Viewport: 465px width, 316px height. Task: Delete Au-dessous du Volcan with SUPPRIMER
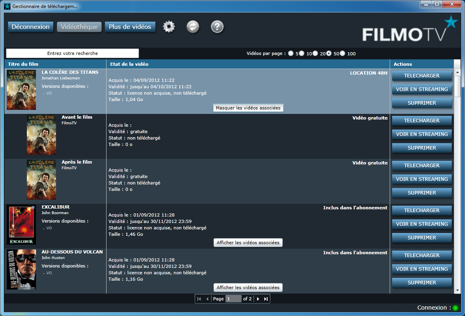pyautogui.click(x=422, y=282)
